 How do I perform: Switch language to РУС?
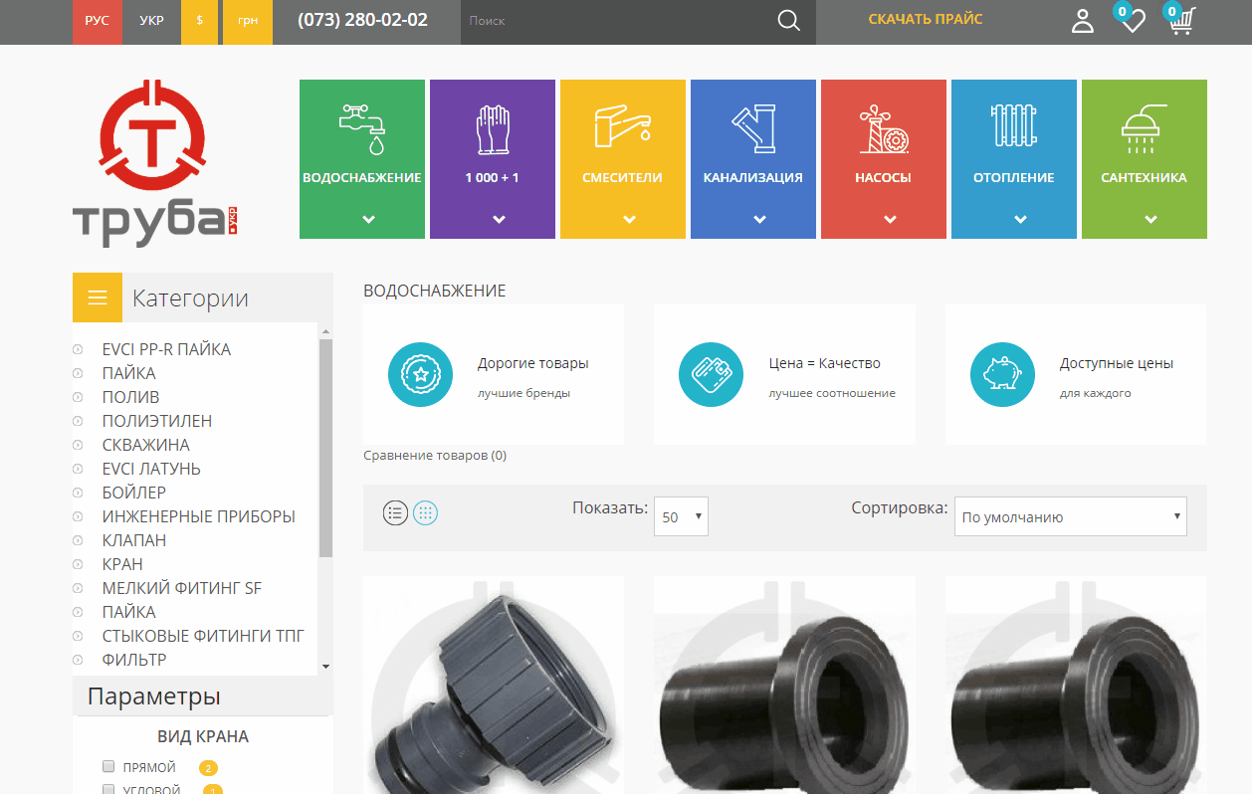point(98,20)
